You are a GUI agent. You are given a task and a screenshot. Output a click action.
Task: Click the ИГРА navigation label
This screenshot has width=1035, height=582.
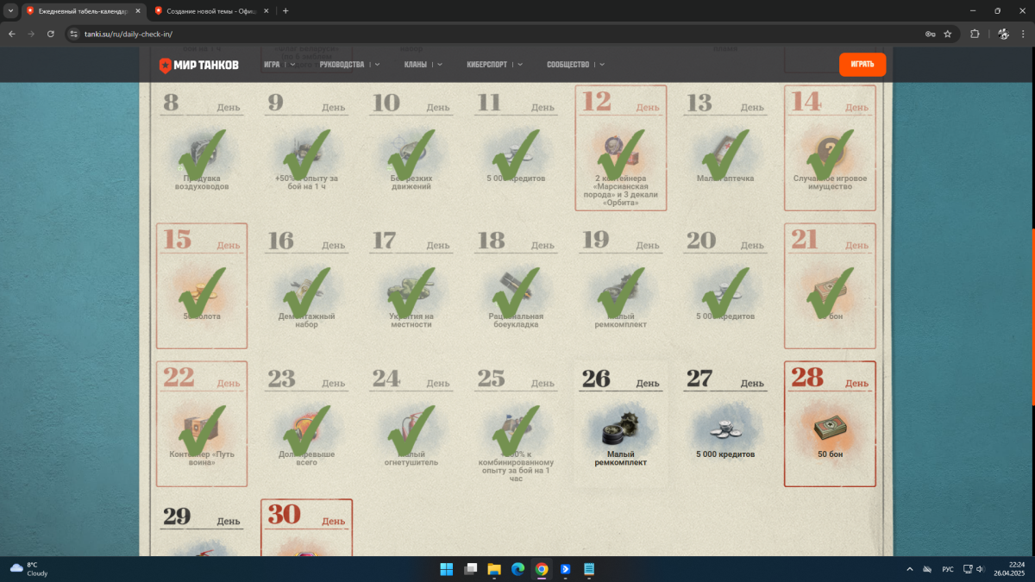coord(272,65)
